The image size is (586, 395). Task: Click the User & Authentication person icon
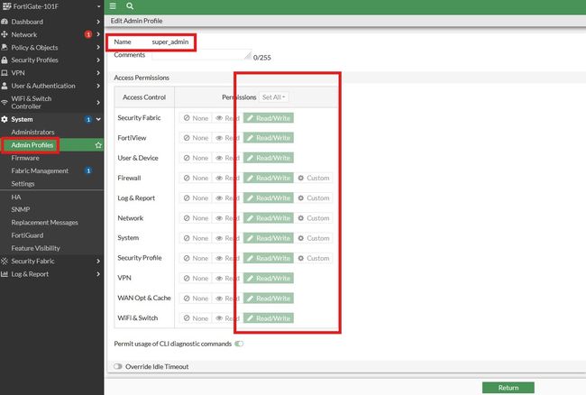point(5,86)
